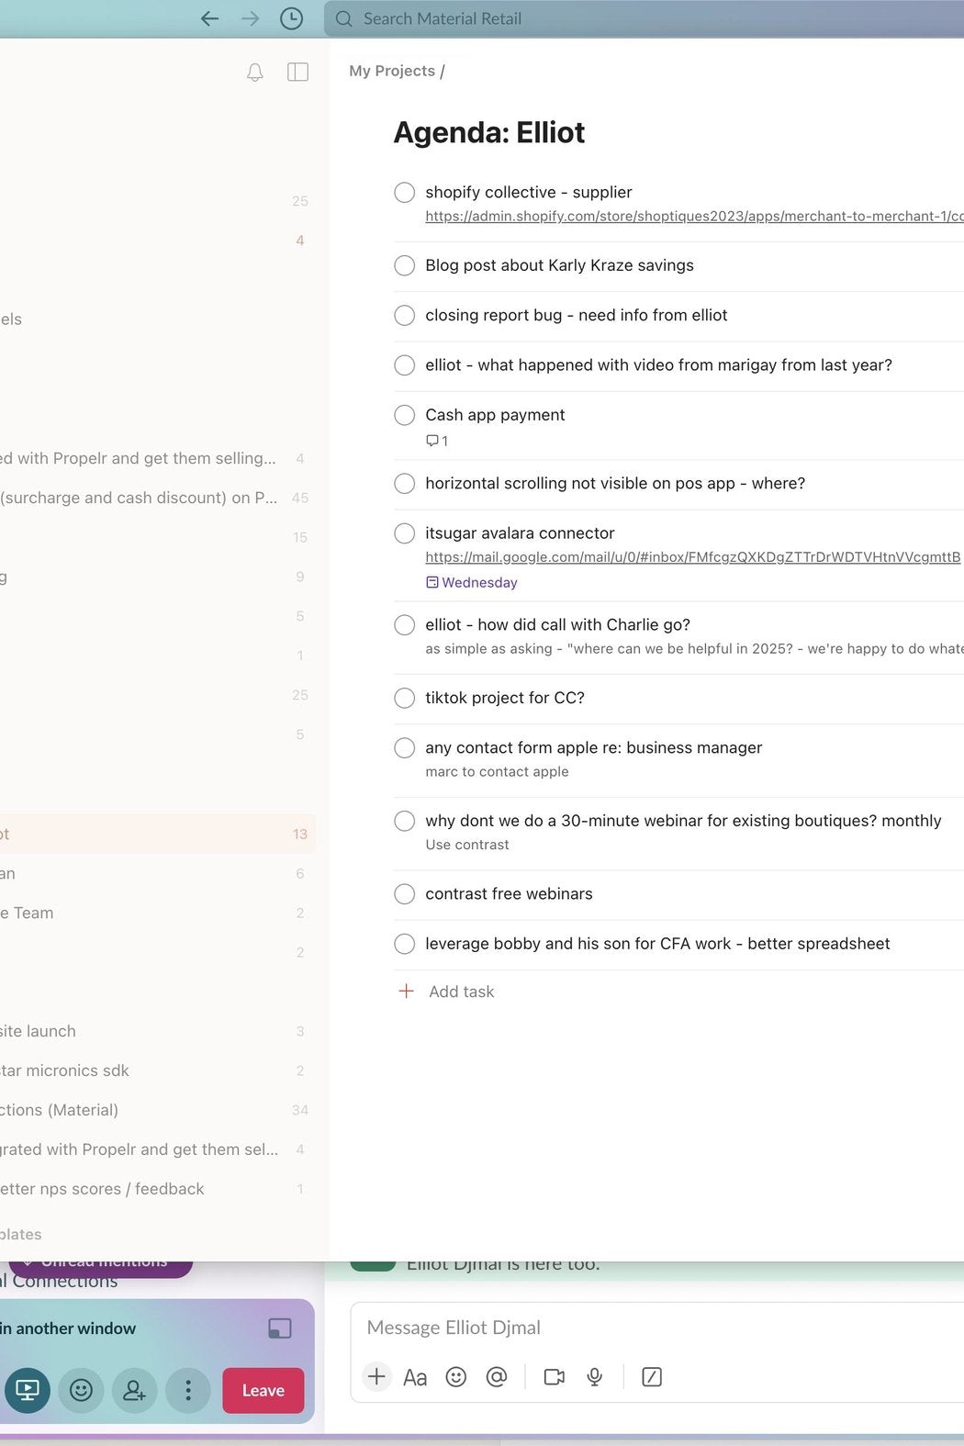The width and height of the screenshot is (964, 1446).
Task: Leave the huddle
Action: (263, 1390)
